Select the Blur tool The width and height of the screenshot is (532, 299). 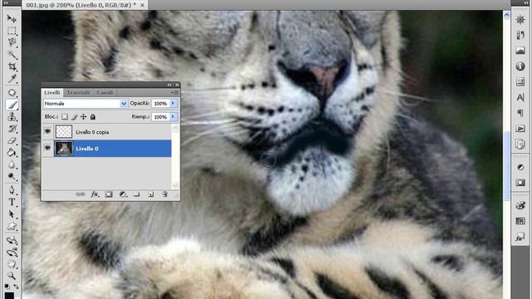pos(12,164)
